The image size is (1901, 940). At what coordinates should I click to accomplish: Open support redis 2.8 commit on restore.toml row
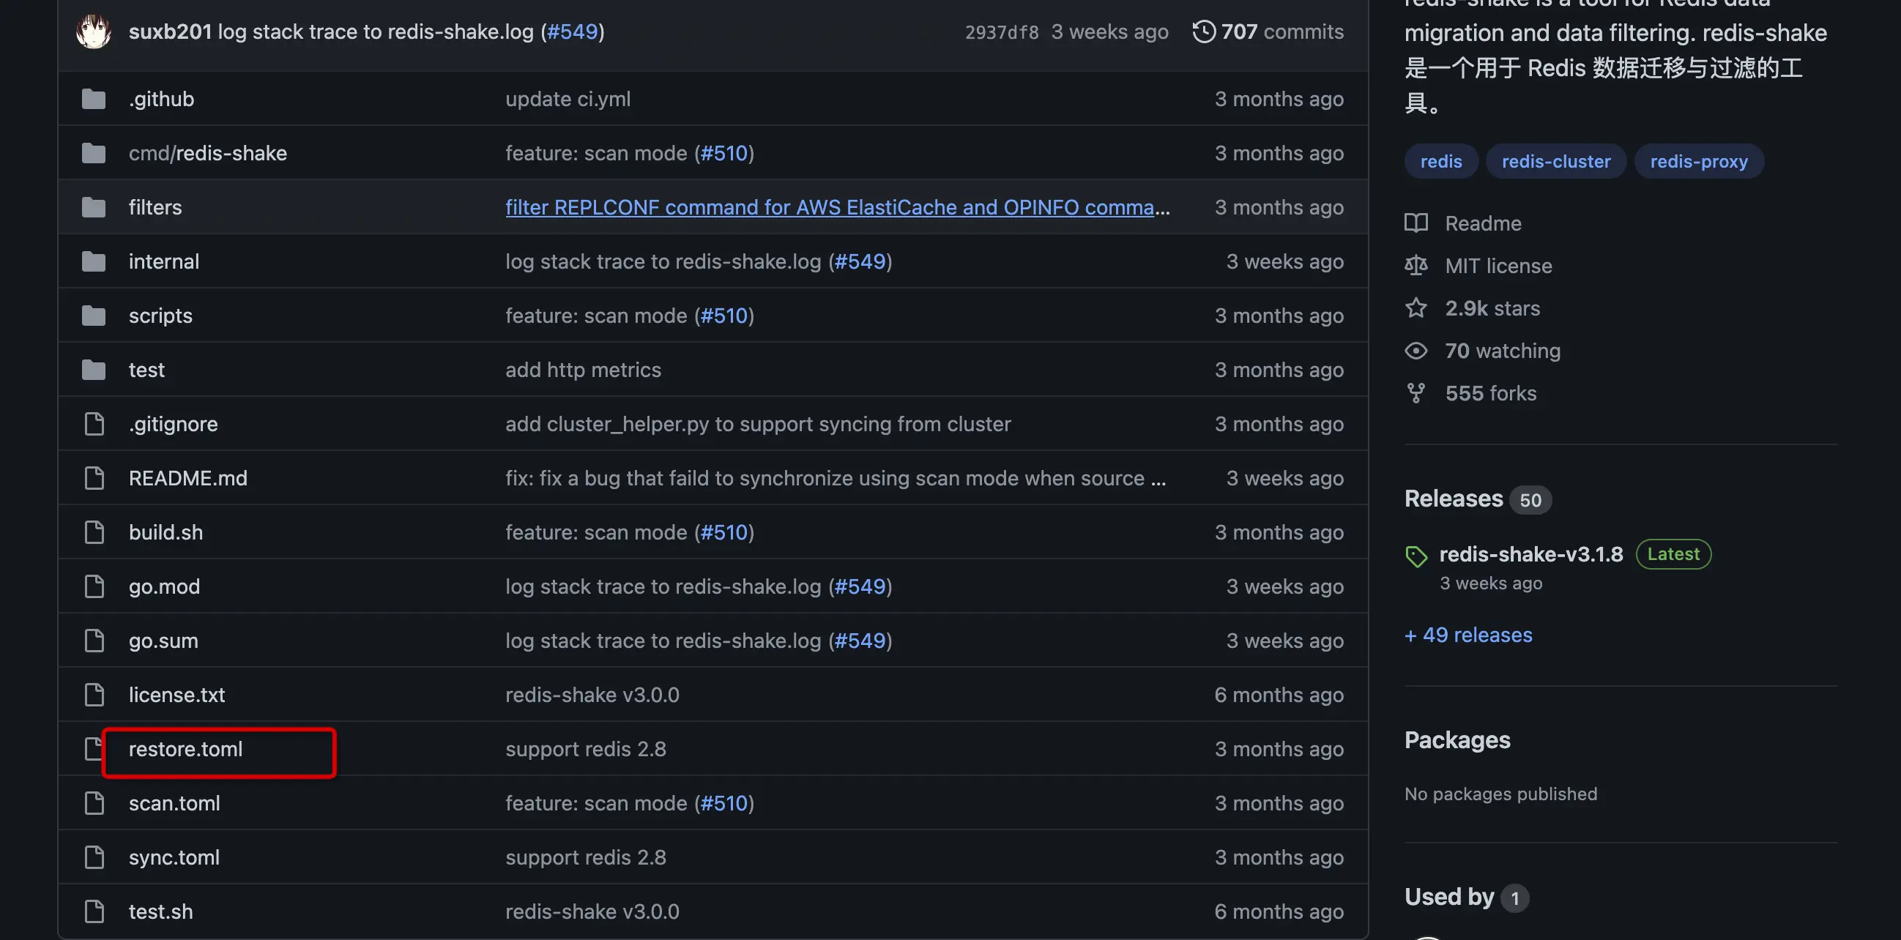(x=585, y=750)
